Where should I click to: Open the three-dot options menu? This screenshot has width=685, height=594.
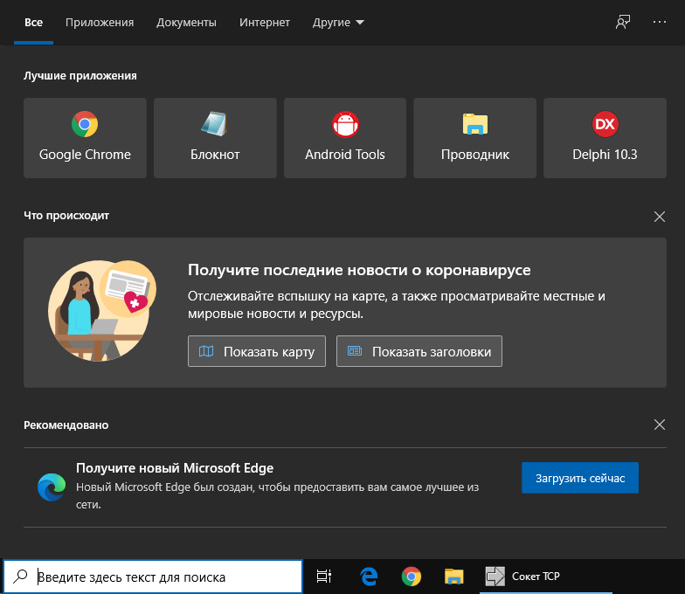[x=659, y=22]
